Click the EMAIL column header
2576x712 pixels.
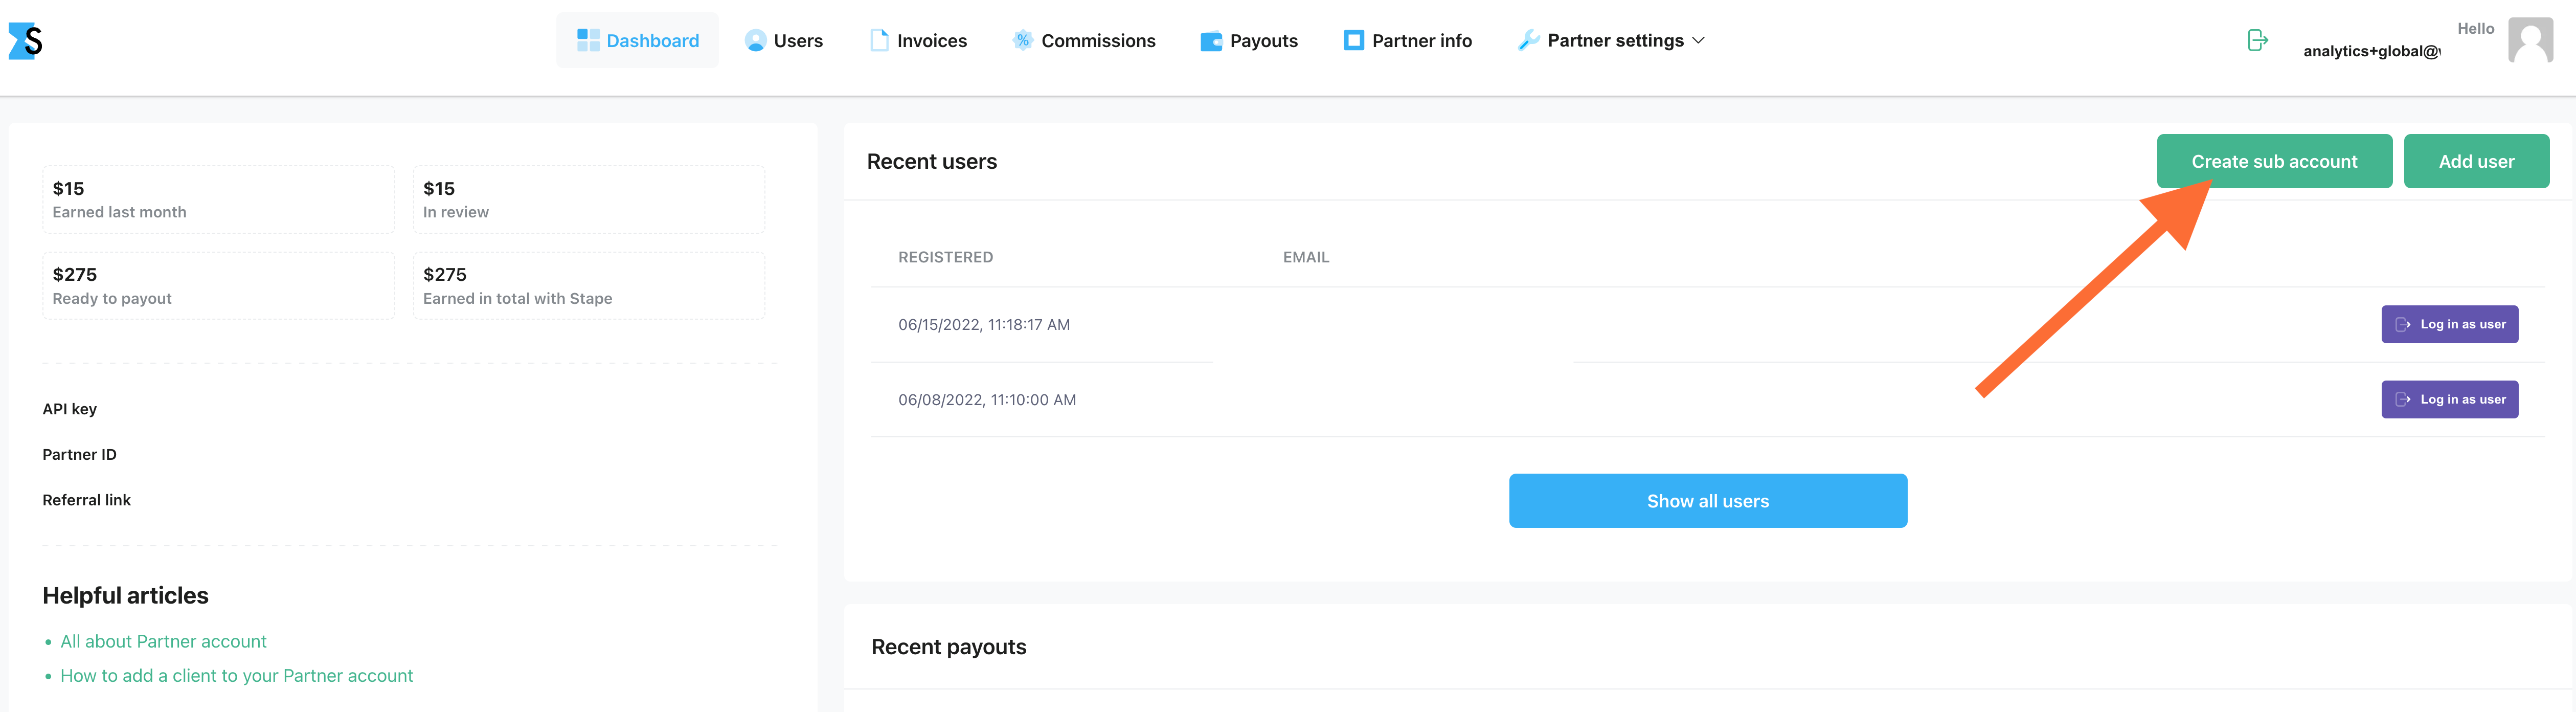1306,257
